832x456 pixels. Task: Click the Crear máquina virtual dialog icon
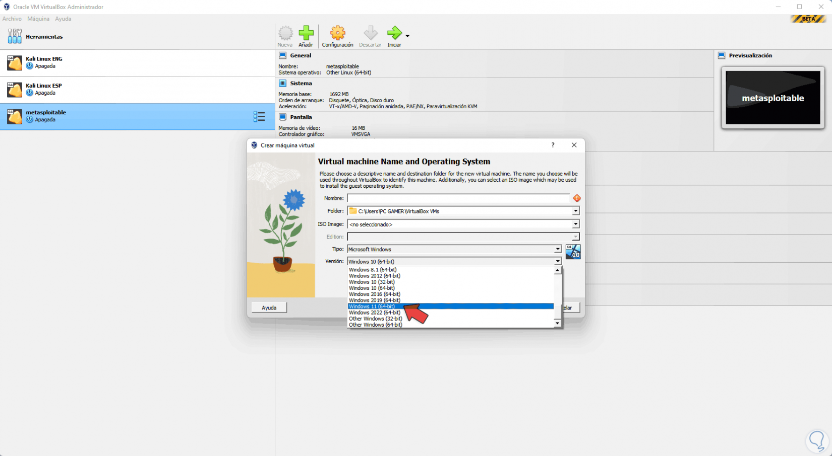click(x=254, y=145)
